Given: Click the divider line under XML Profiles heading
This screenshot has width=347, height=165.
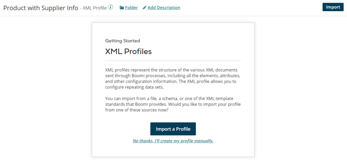Looking at the screenshot, I should (173, 61).
